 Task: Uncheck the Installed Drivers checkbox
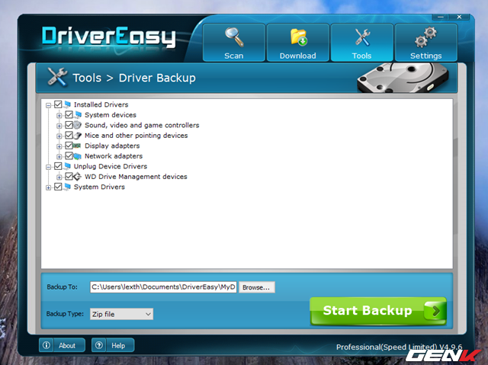(58, 104)
